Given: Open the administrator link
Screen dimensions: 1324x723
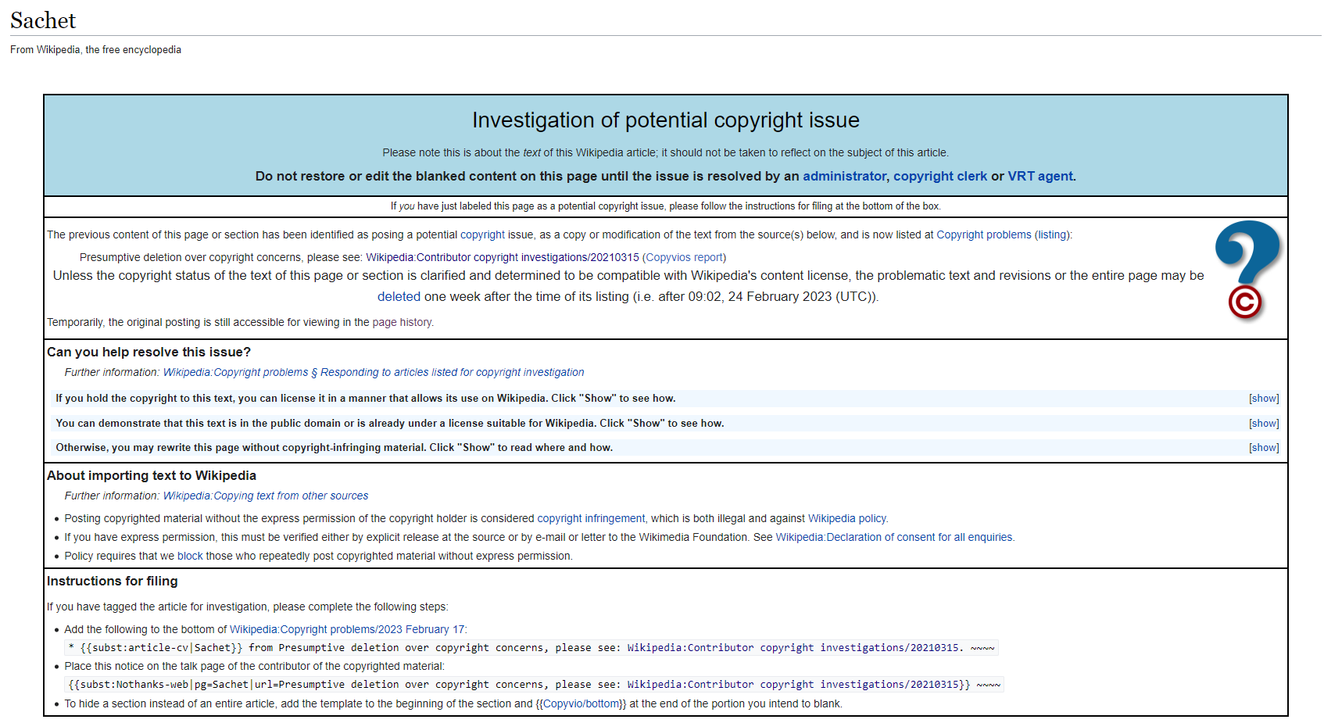Looking at the screenshot, I should pos(844,177).
